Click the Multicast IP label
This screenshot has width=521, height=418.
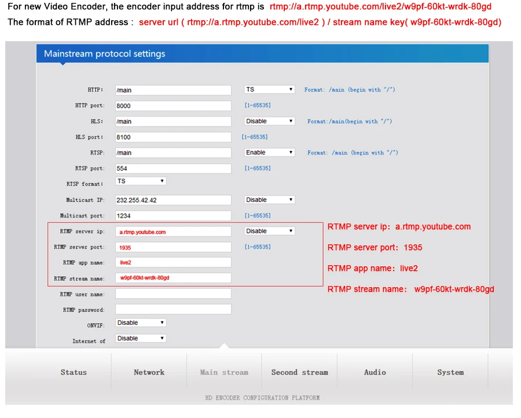(x=85, y=200)
